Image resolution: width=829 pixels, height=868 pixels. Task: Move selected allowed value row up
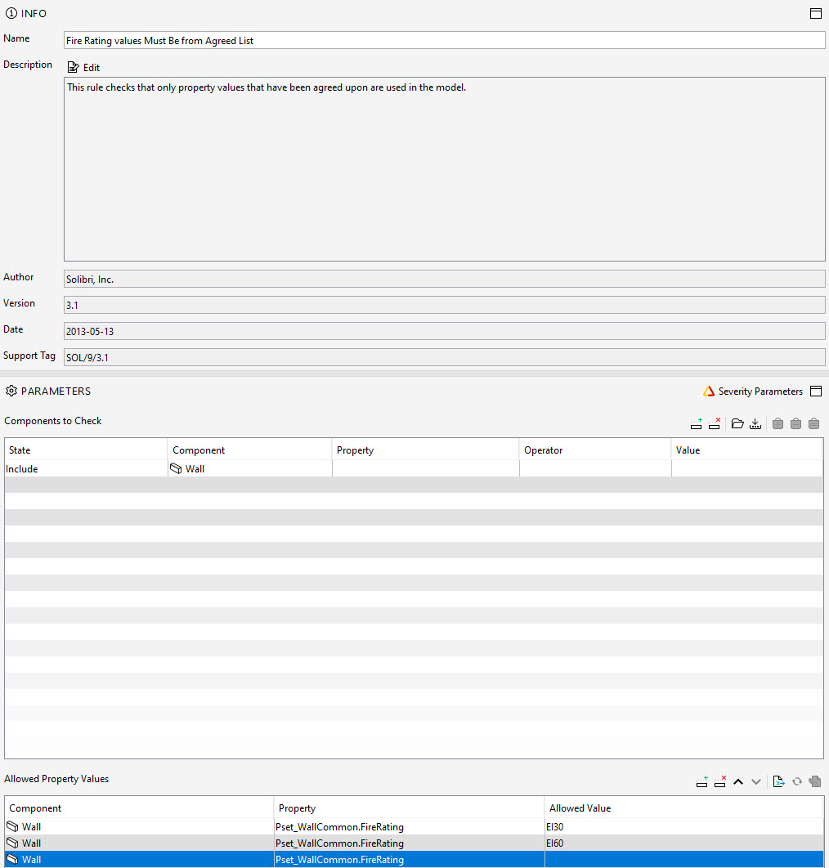[x=738, y=781]
